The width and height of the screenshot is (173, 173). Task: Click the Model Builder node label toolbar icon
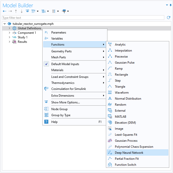click(54, 11)
